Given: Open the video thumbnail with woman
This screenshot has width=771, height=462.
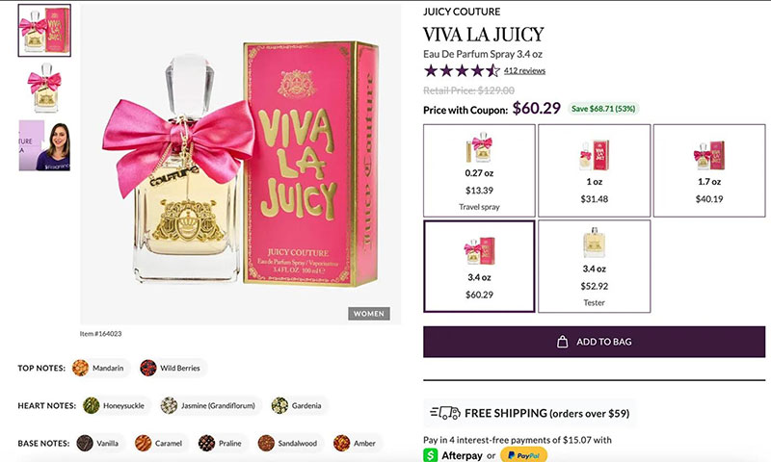Looking at the screenshot, I should coord(44,145).
